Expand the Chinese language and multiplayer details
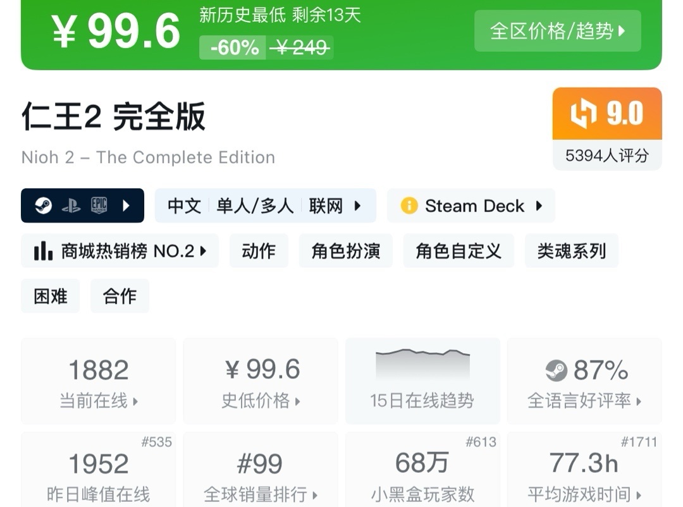The height and width of the screenshot is (507, 683). pos(265,206)
